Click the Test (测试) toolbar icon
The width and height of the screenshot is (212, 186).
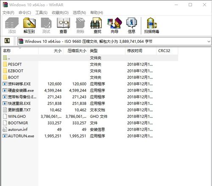[x=46, y=23]
